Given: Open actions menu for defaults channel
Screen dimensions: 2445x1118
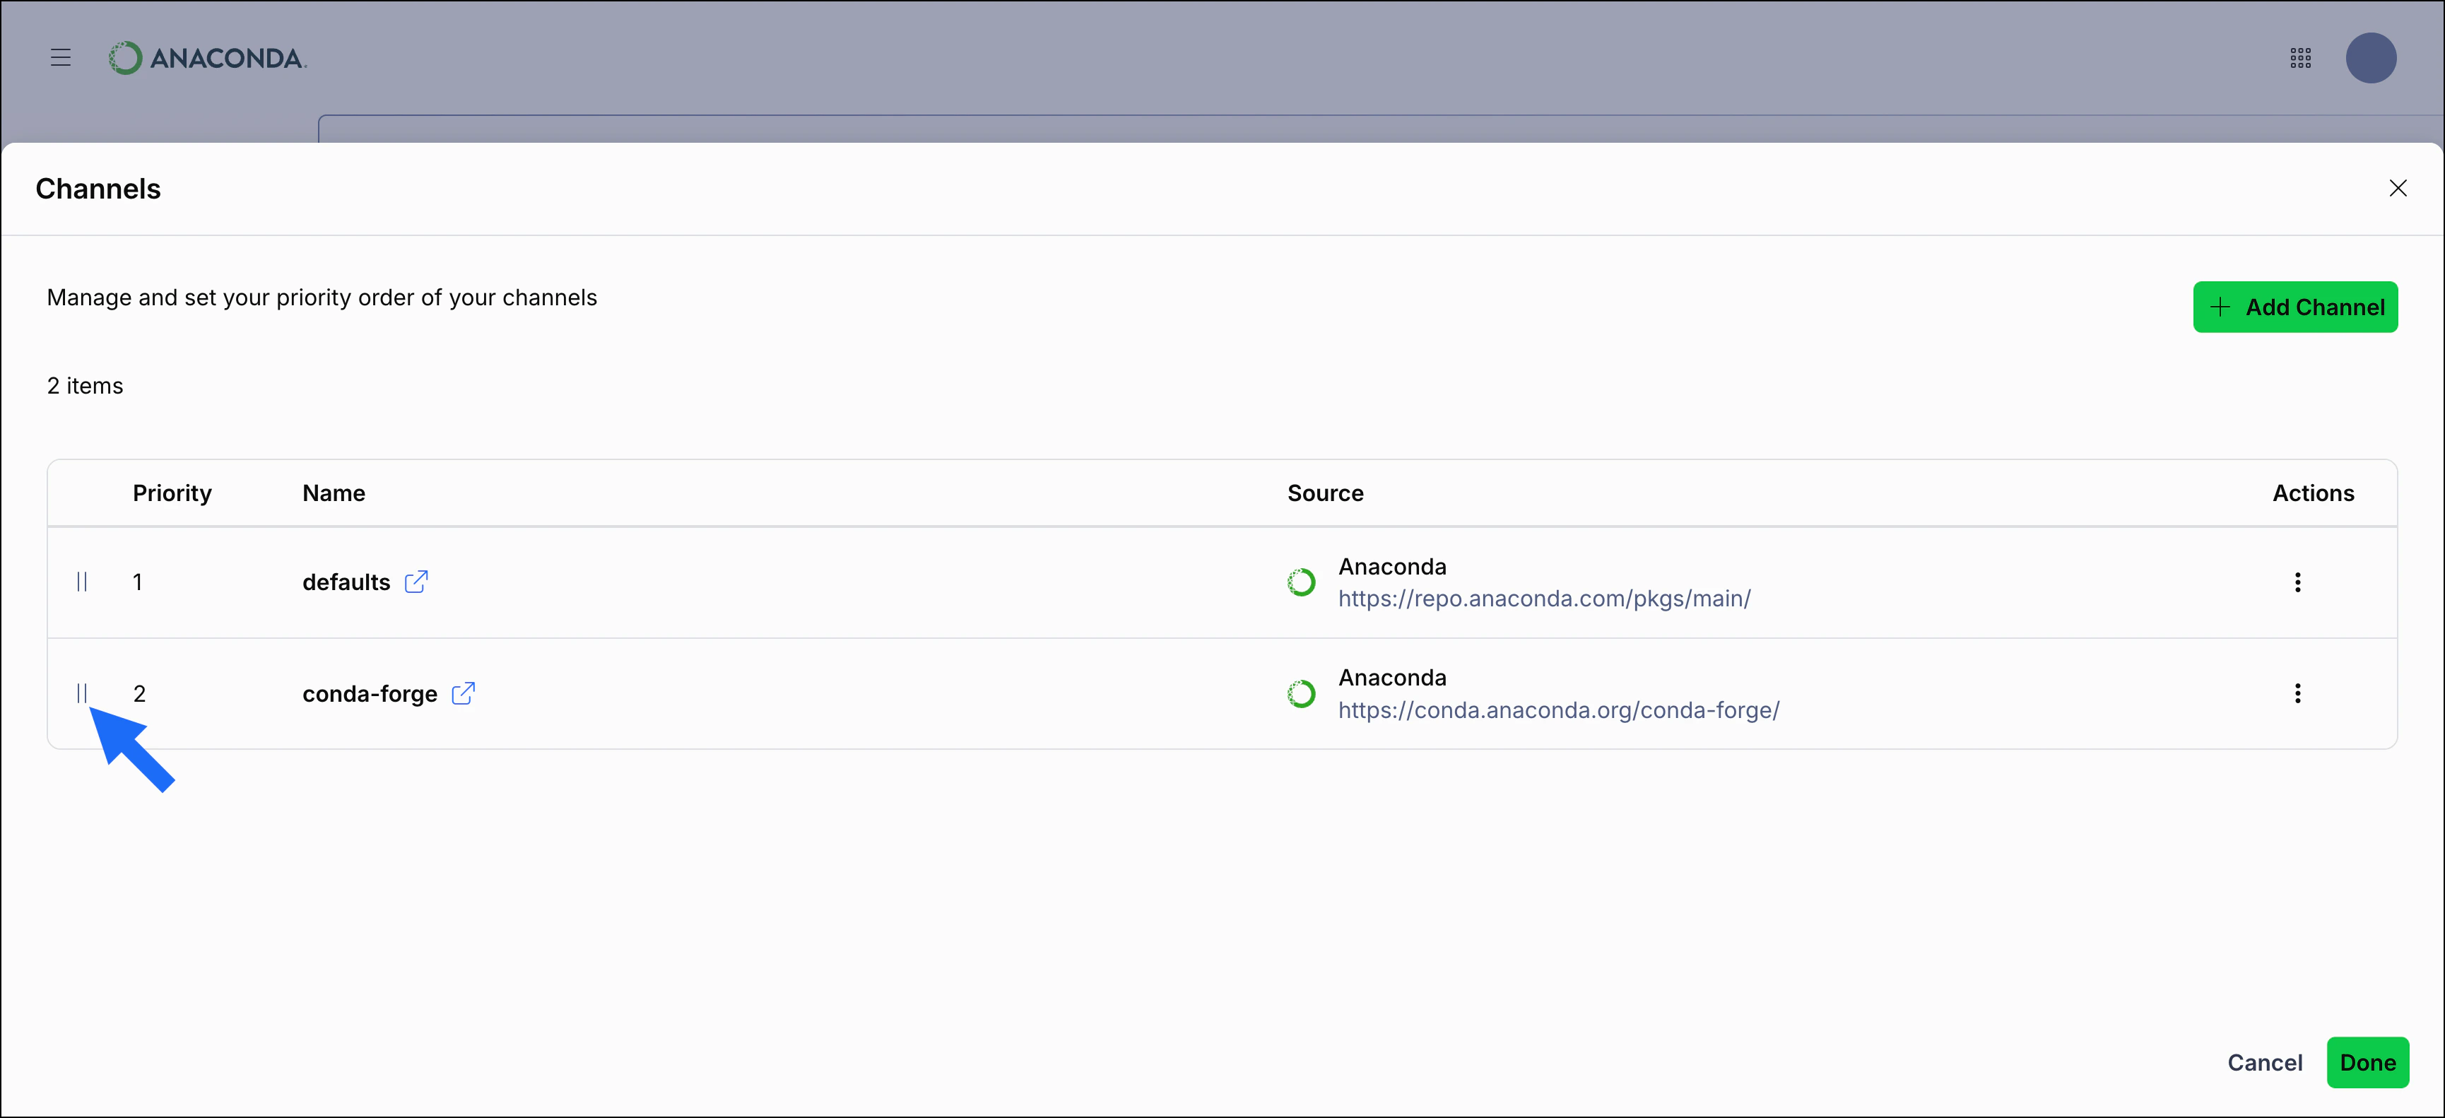Looking at the screenshot, I should click(2298, 582).
